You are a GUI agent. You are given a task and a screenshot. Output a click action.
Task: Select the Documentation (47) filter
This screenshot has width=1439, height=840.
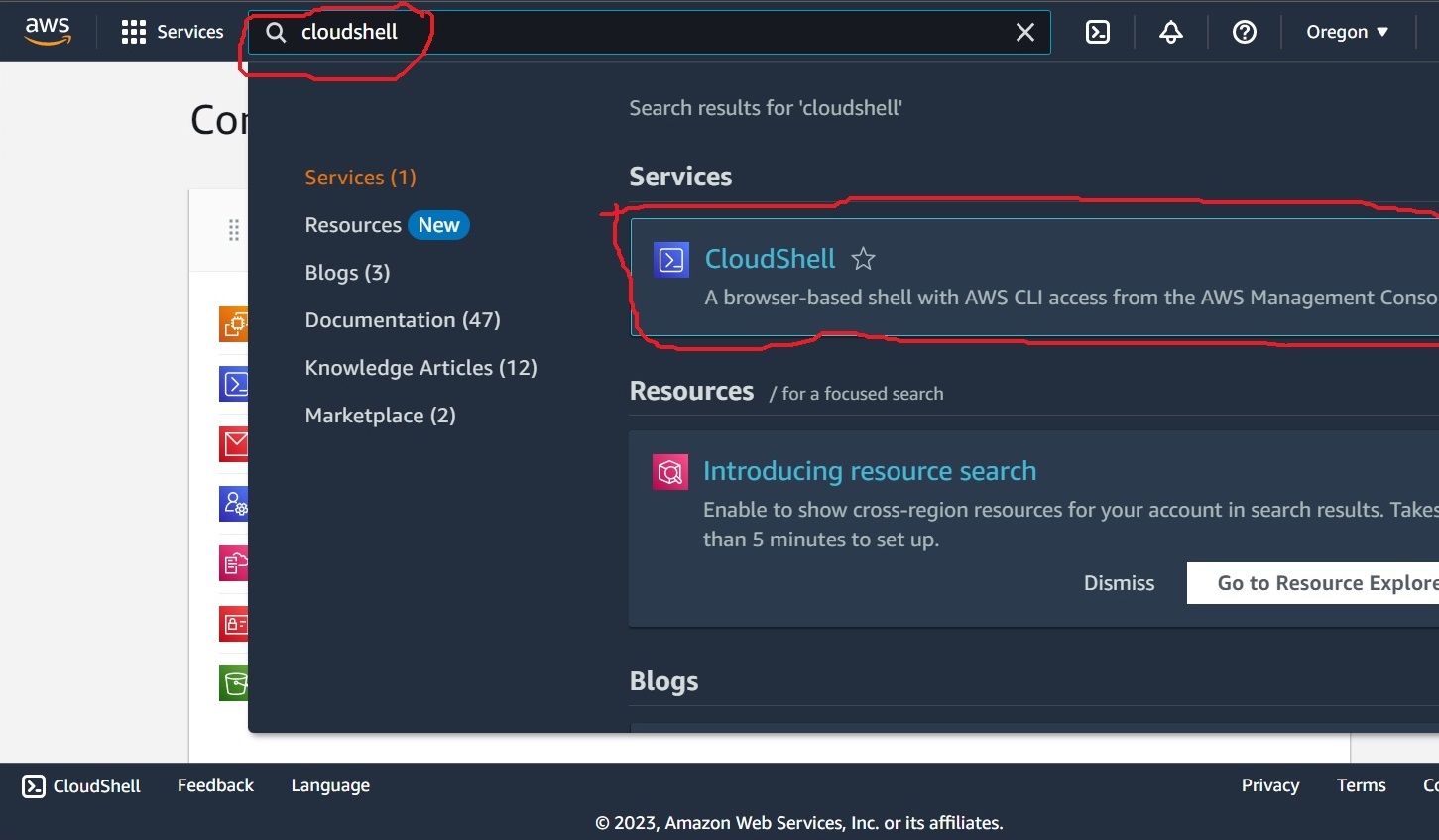click(x=403, y=320)
